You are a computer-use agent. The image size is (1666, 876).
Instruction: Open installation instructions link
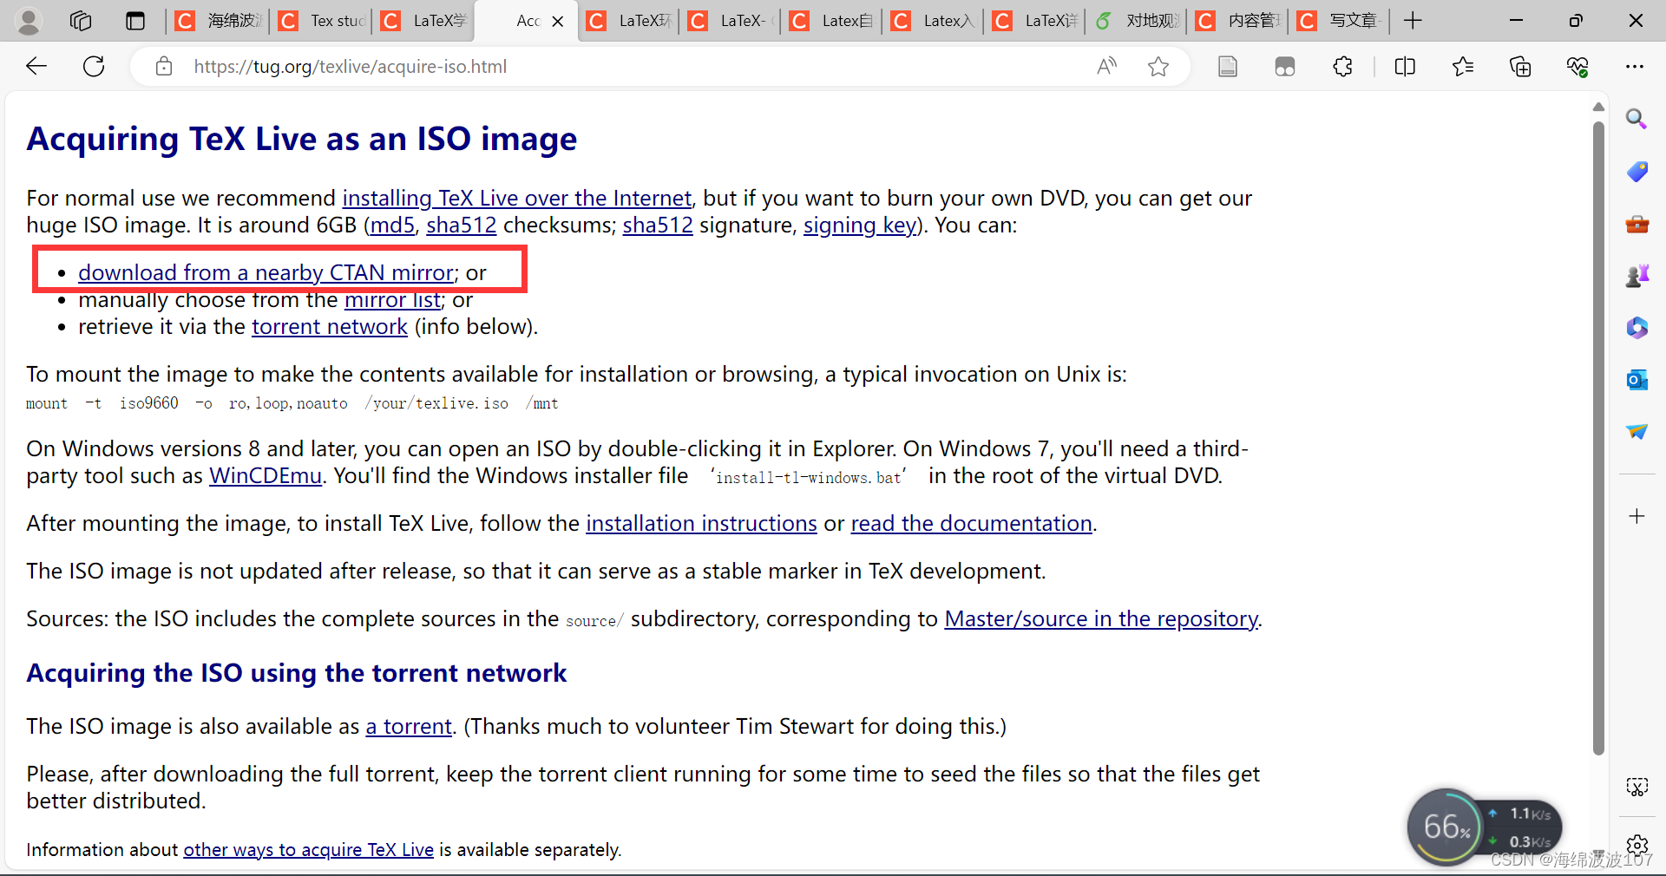pyautogui.click(x=701, y=524)
